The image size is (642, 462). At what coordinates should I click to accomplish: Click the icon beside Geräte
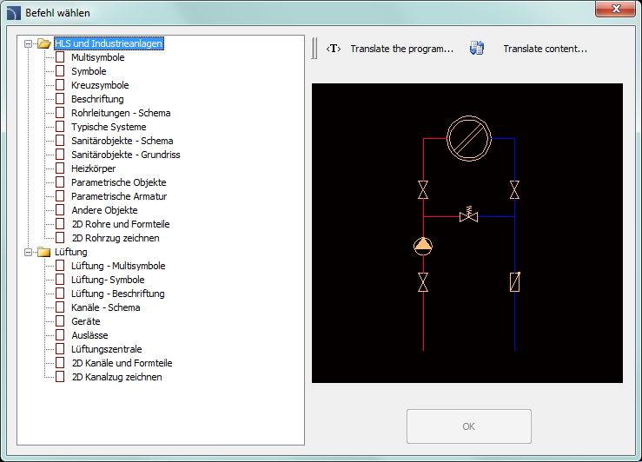(x=61, y=321)
